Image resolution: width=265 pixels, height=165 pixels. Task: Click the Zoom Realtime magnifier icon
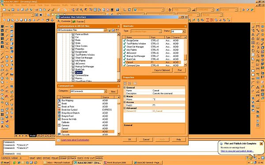(77, 10)
